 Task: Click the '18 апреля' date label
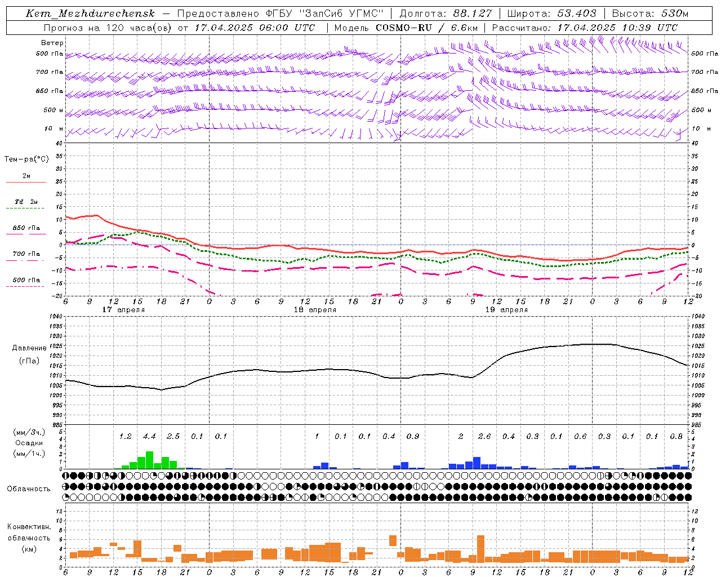(x=315, y=310)
